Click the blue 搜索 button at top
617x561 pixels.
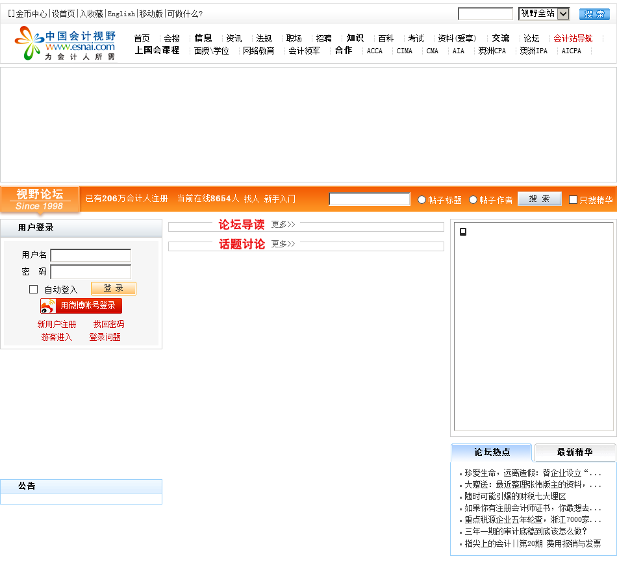pos(594,14)
